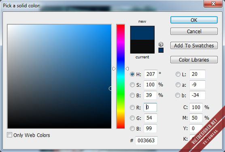Select the R red radio button
The image size is (225, 152).
click(x=132, y=107)
